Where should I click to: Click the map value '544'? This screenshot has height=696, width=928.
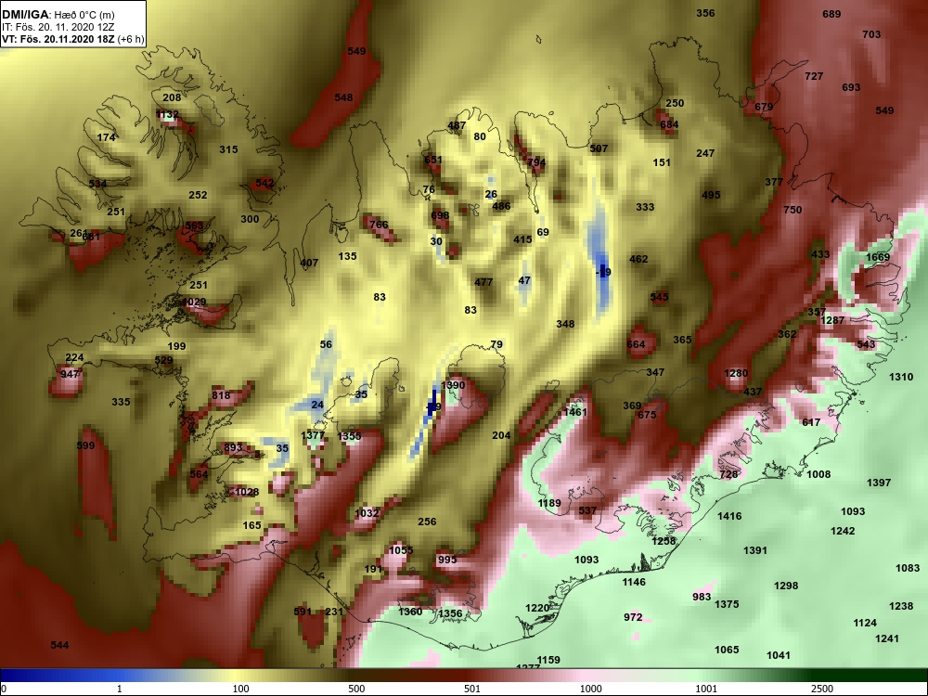pyautogui.click(x=59, y=645)
